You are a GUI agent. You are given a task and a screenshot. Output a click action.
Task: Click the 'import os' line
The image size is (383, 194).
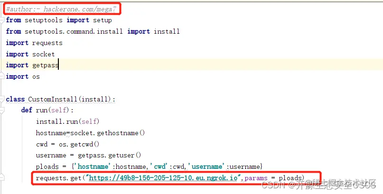coord(23,77)
